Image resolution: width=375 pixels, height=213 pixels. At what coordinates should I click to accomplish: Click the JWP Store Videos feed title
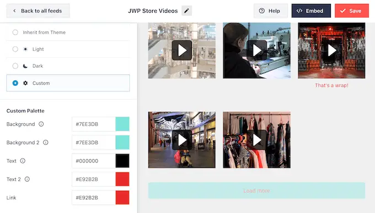153,11
